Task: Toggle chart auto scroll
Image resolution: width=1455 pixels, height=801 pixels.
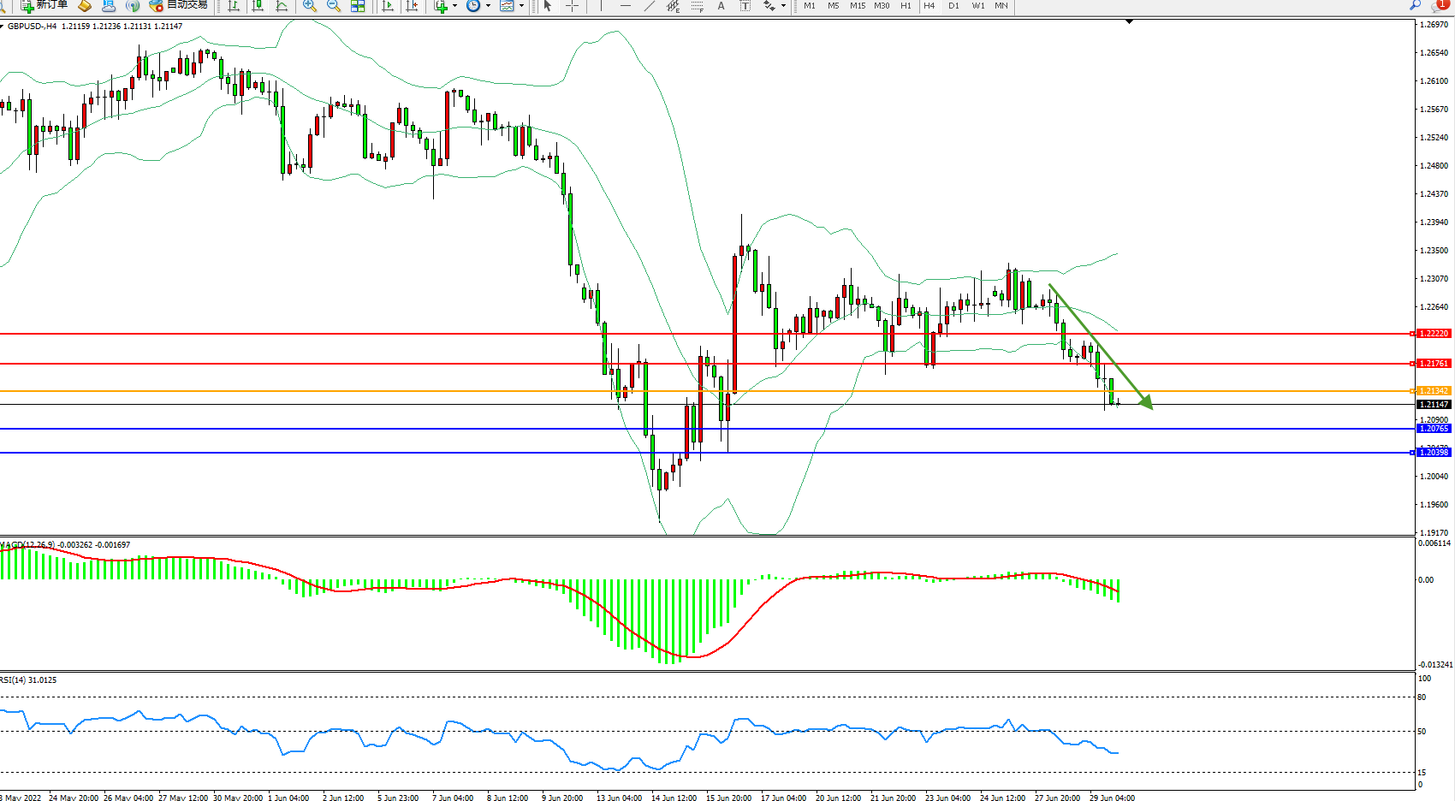Action: (388, 6)
